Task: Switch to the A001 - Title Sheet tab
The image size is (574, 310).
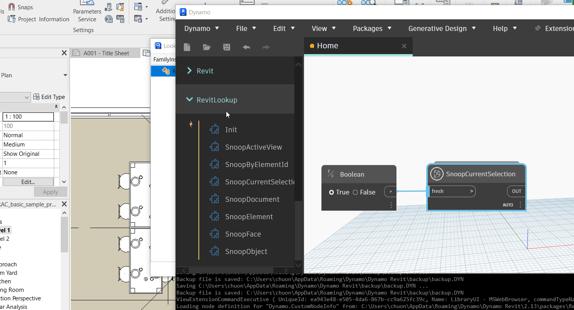Action: coord(106,53)
